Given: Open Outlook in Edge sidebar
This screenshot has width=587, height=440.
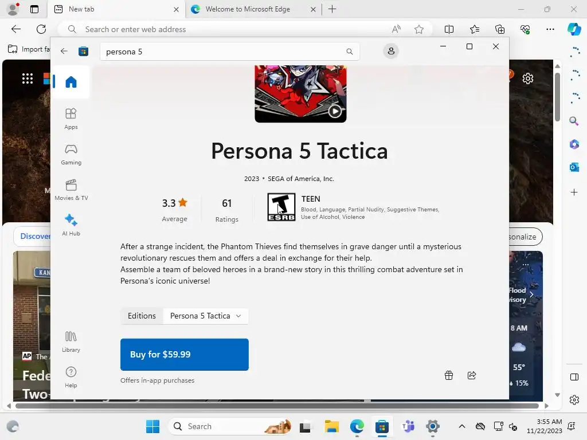Looking at the screenshot, I should (574, 167).
